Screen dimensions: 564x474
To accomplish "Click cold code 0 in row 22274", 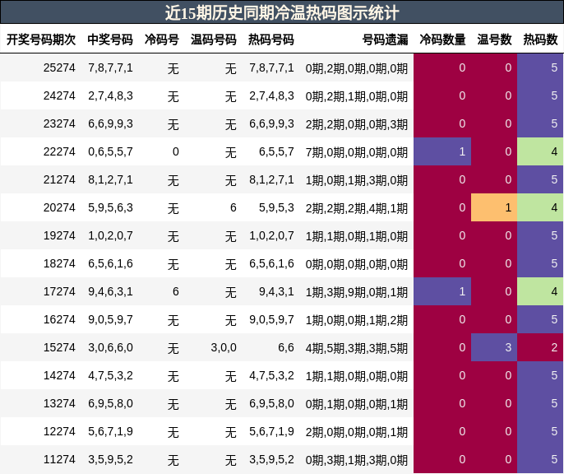I will pos(176,151).
